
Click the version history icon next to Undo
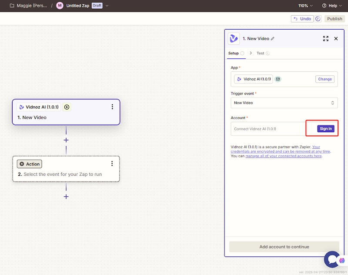click(318, 19)
